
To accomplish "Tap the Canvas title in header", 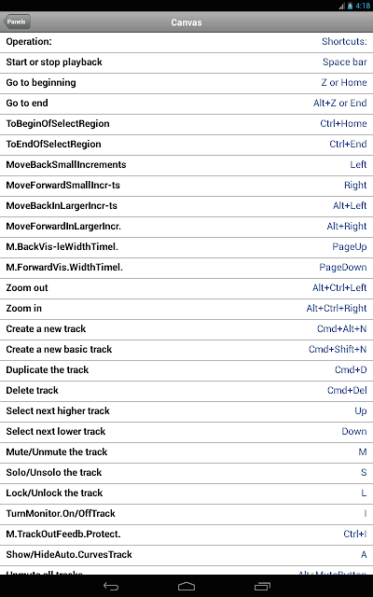I will pyautogui.click(x=186, y=22).
